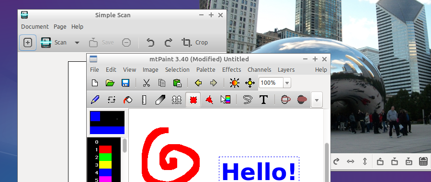
Task: Pick the green palette color 2
Action: click(105, 157)
